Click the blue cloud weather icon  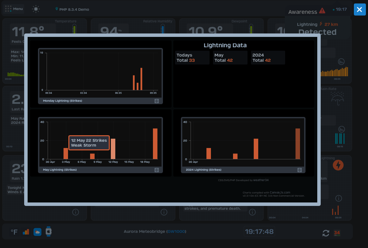(37, 232)
